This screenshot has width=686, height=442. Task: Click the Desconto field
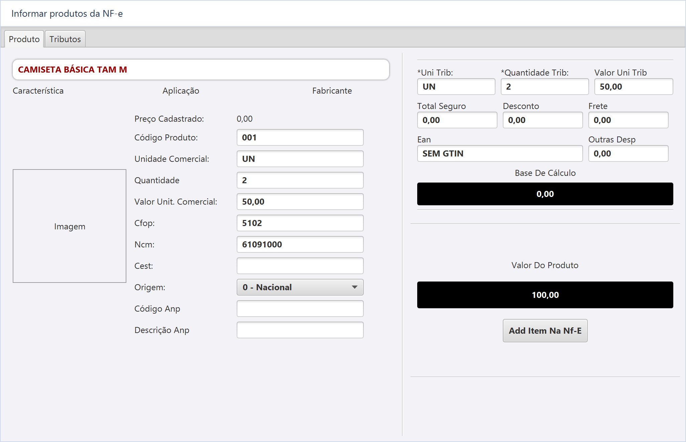543,120
